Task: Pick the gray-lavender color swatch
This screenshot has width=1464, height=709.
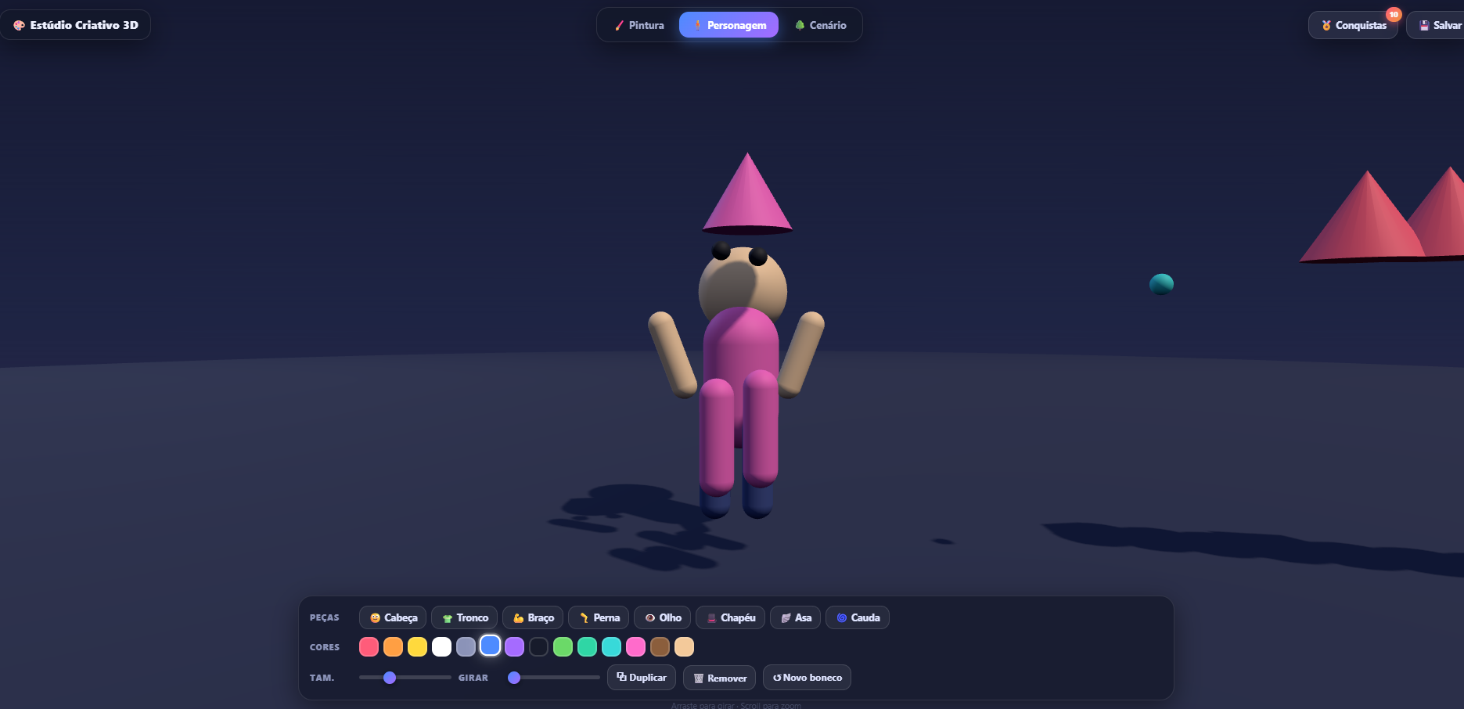Action: point(466,646)
